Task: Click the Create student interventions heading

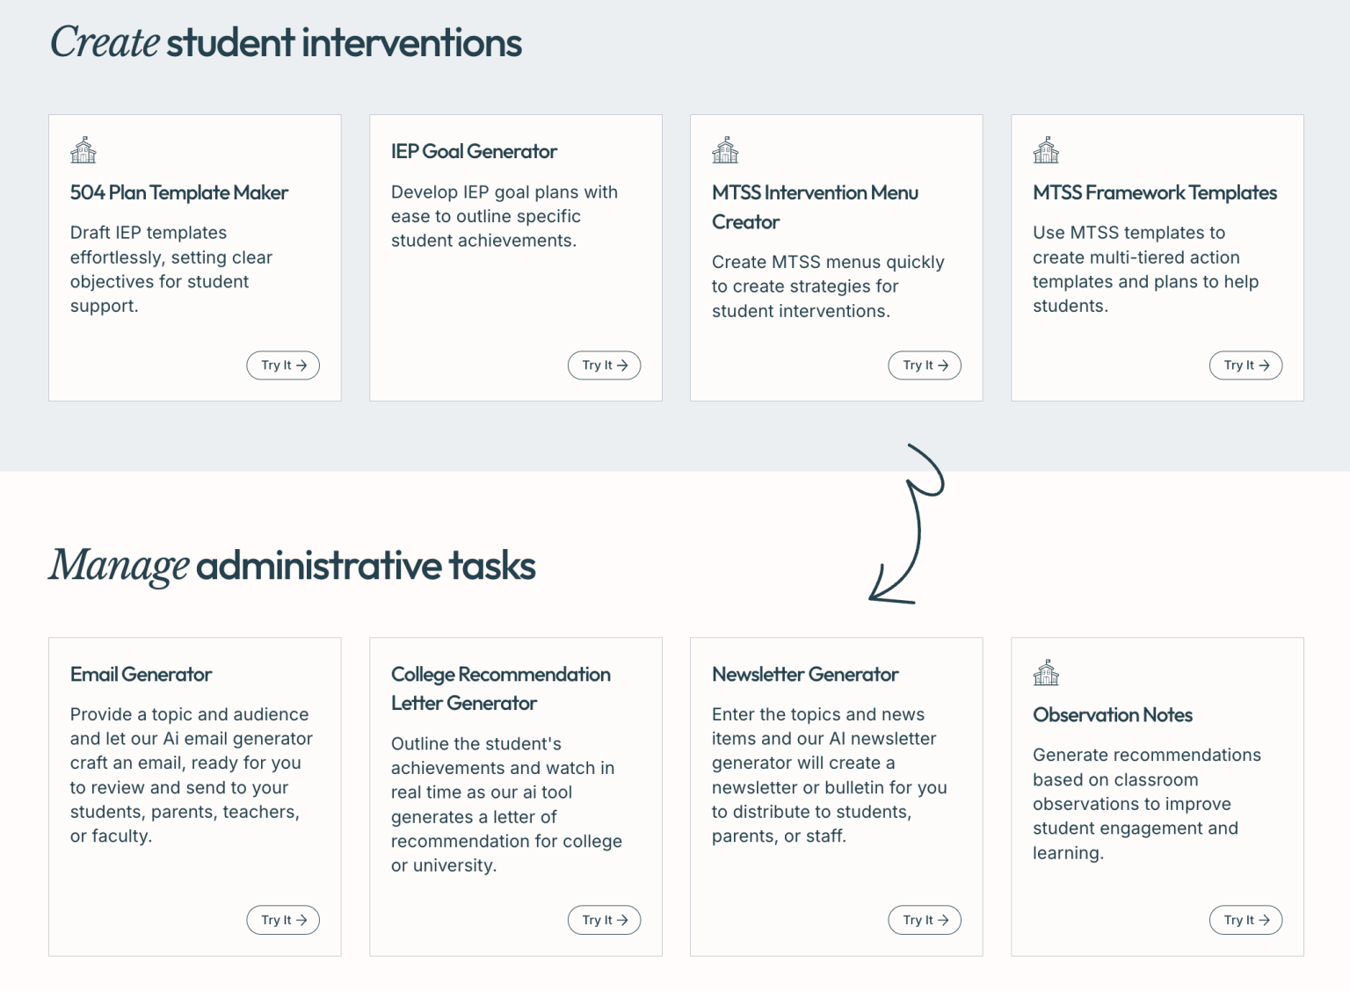Action: click(286, 40)
